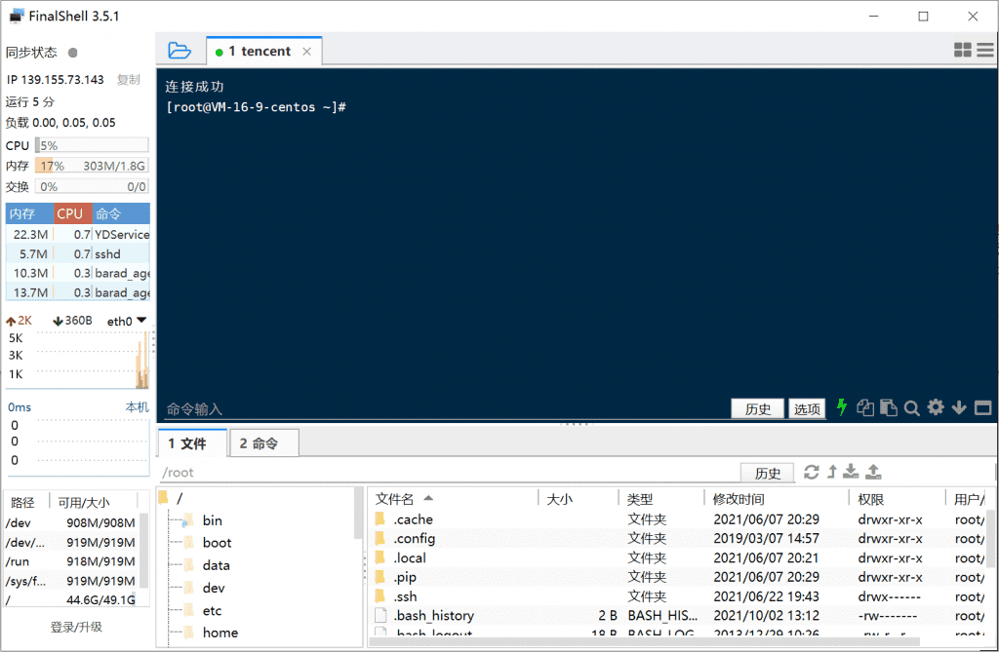
Task: Open terminal search magnifier icon
Action: pyautogui.click(x=911, y=408)
